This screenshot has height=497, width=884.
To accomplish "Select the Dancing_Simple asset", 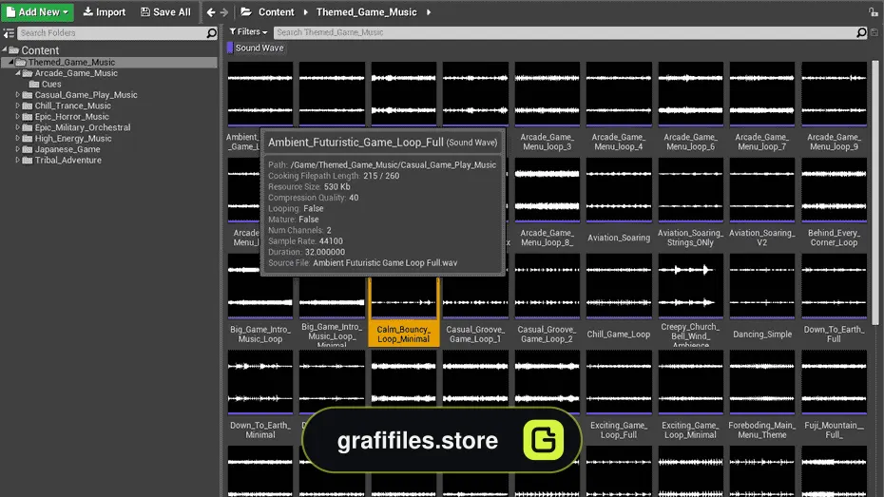I will tap(762, 299).
